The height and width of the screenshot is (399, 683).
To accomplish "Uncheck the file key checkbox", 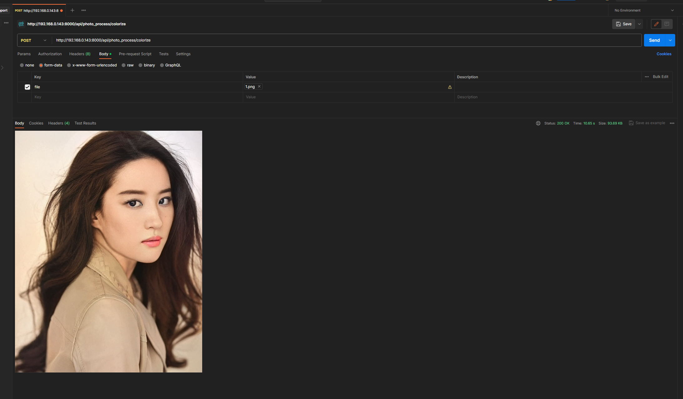I will pos(27,87).
